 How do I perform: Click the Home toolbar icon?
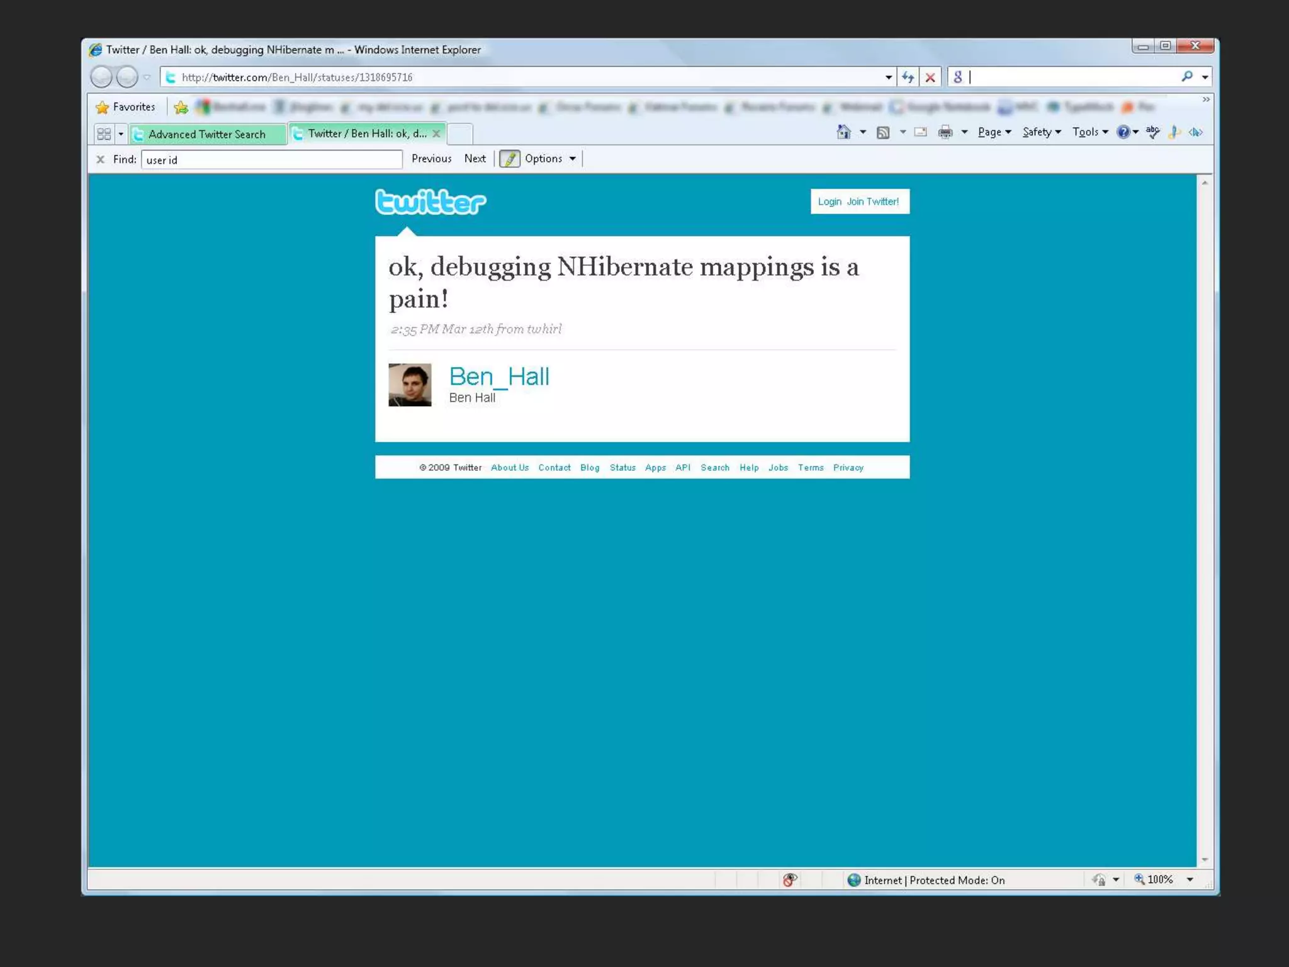click(x=843, y=132)
